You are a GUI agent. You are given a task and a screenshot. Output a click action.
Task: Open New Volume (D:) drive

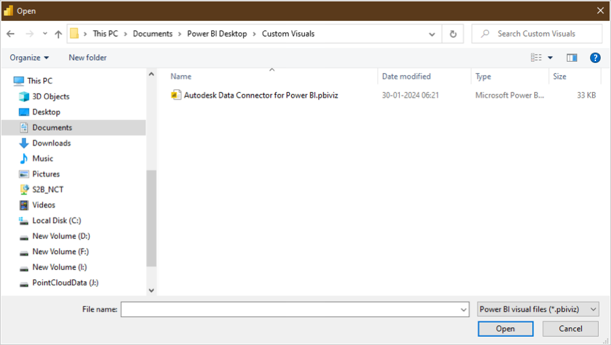pos(61,236)
